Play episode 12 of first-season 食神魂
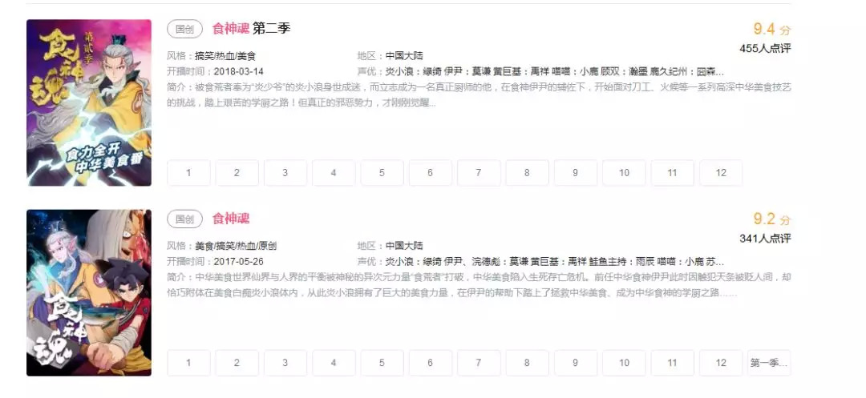The image size is (866, 398). [x=721, y=363]
